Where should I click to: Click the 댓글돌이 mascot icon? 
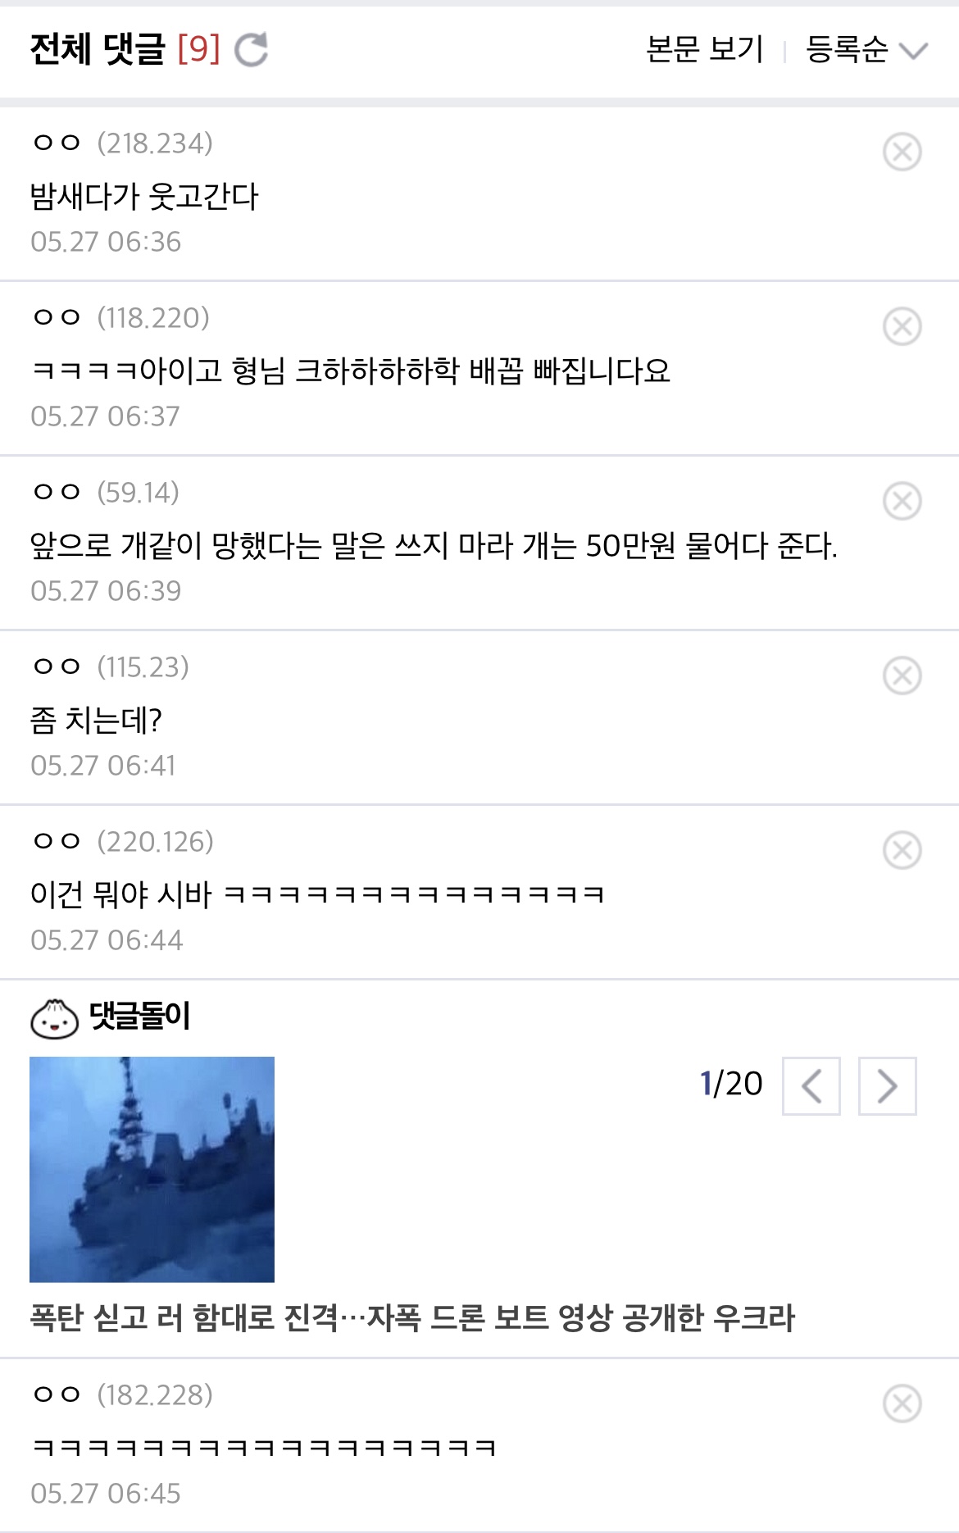coord(54,1018)
